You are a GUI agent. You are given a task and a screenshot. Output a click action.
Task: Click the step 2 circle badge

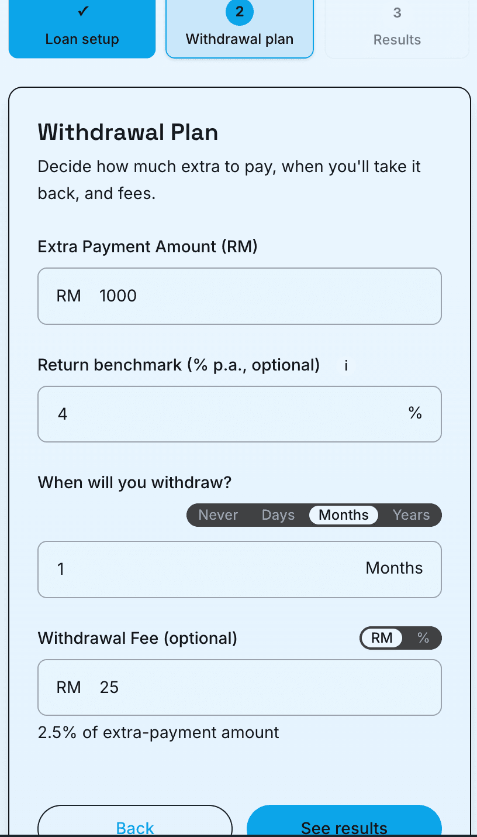[x=240, y=12]
